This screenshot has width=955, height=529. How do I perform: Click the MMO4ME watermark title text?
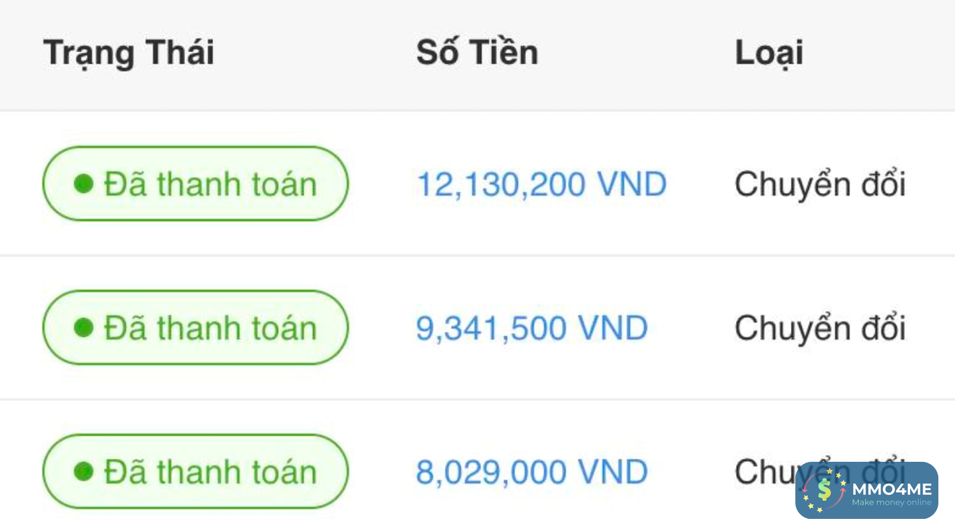pyautogui.click(x=891, y=488)
